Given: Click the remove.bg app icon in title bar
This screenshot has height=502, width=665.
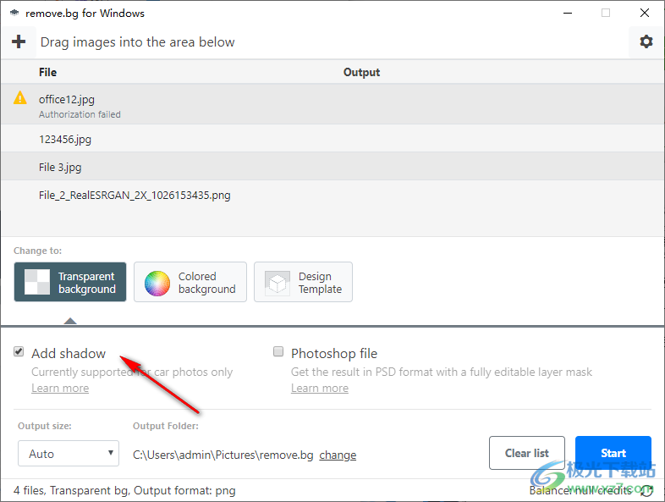Looking at the screenshot, I should coord(14,14).
